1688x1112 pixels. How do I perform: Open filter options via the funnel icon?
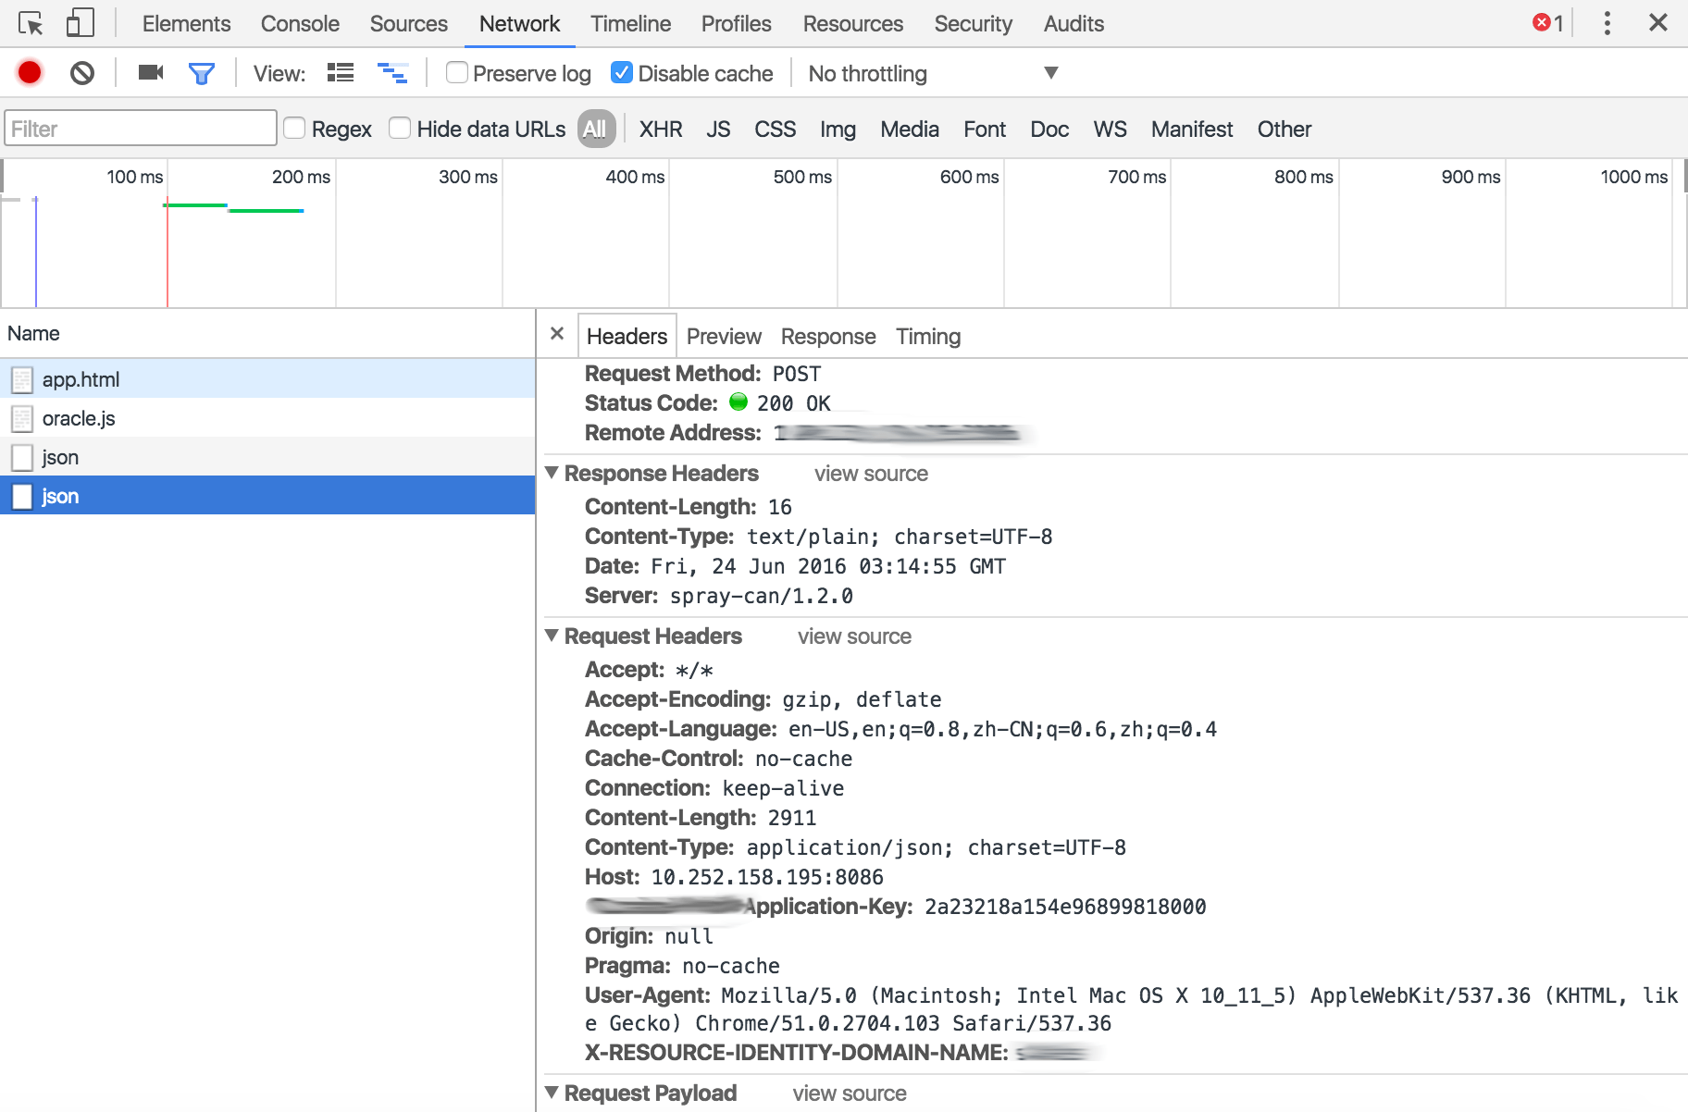tap(202, 72)
